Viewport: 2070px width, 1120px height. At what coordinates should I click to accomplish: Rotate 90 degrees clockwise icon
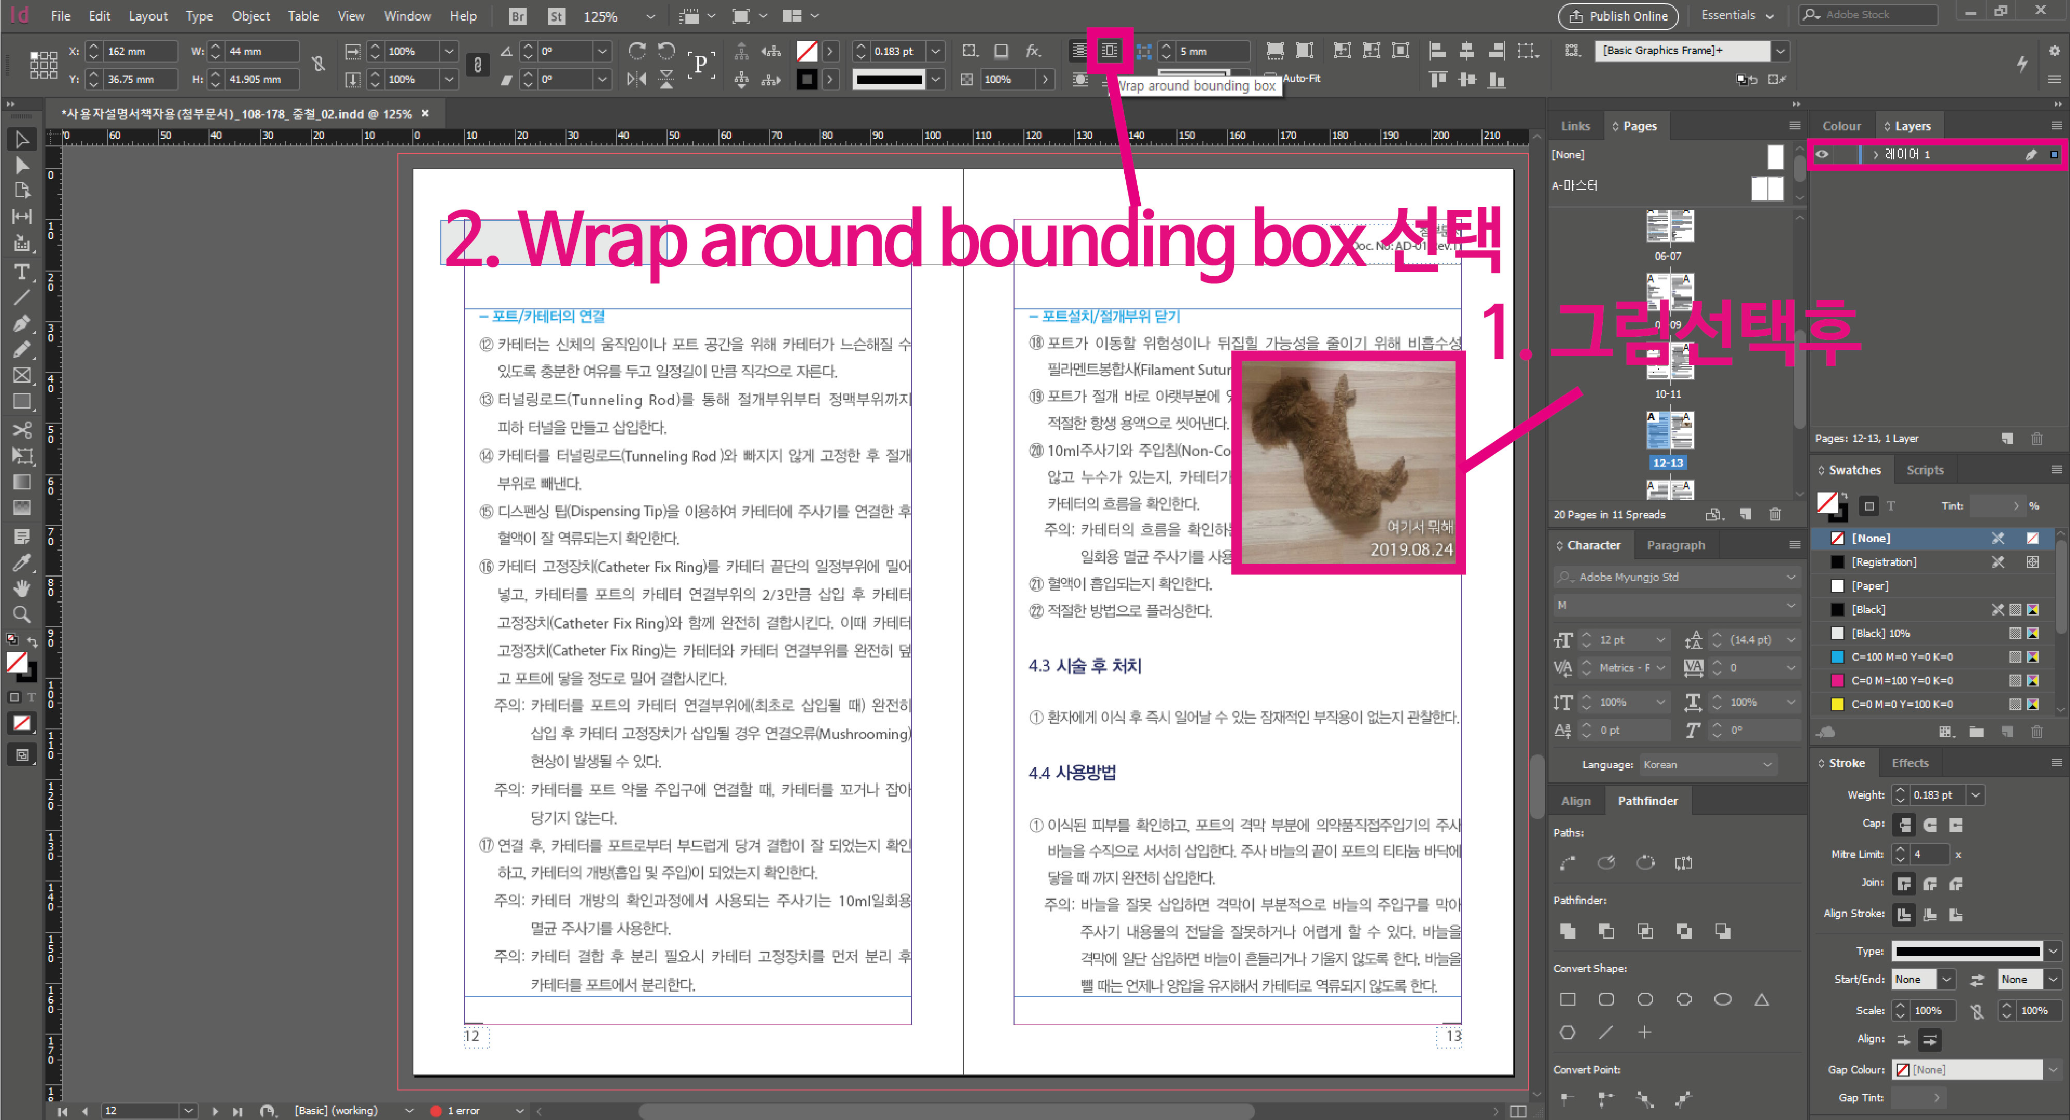pos(637,51)
